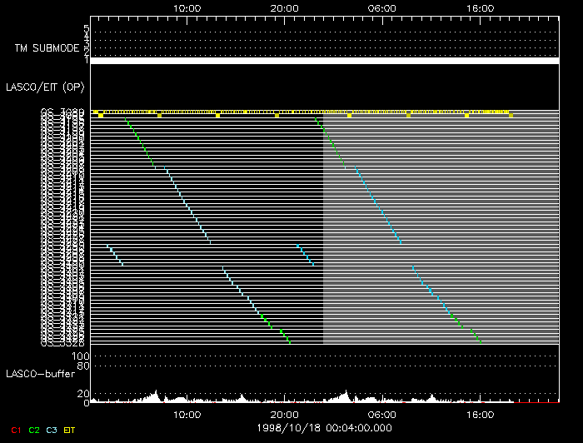Viewport: 583px width, 443px height.
Task: Click the white TM submode bar
Action: (324, 61)
